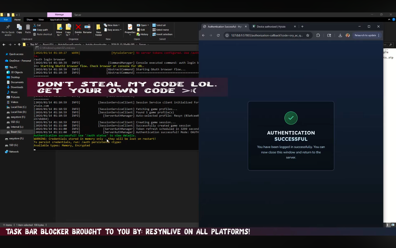Click Invert selection in the ribbon
Screen dimensions: 396x248
(x=164, y=34)
